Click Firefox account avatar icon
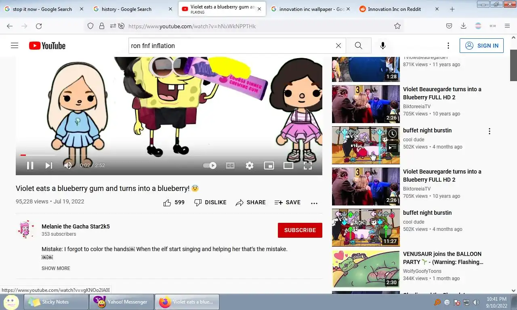Viewport: 517px width, 310px height. tap(478, 26)
